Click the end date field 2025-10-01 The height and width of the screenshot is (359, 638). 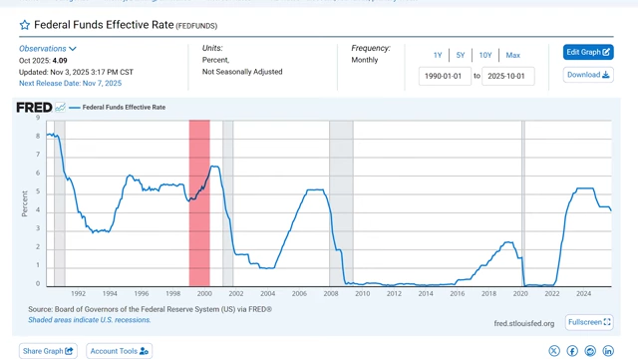pos(508,76)
